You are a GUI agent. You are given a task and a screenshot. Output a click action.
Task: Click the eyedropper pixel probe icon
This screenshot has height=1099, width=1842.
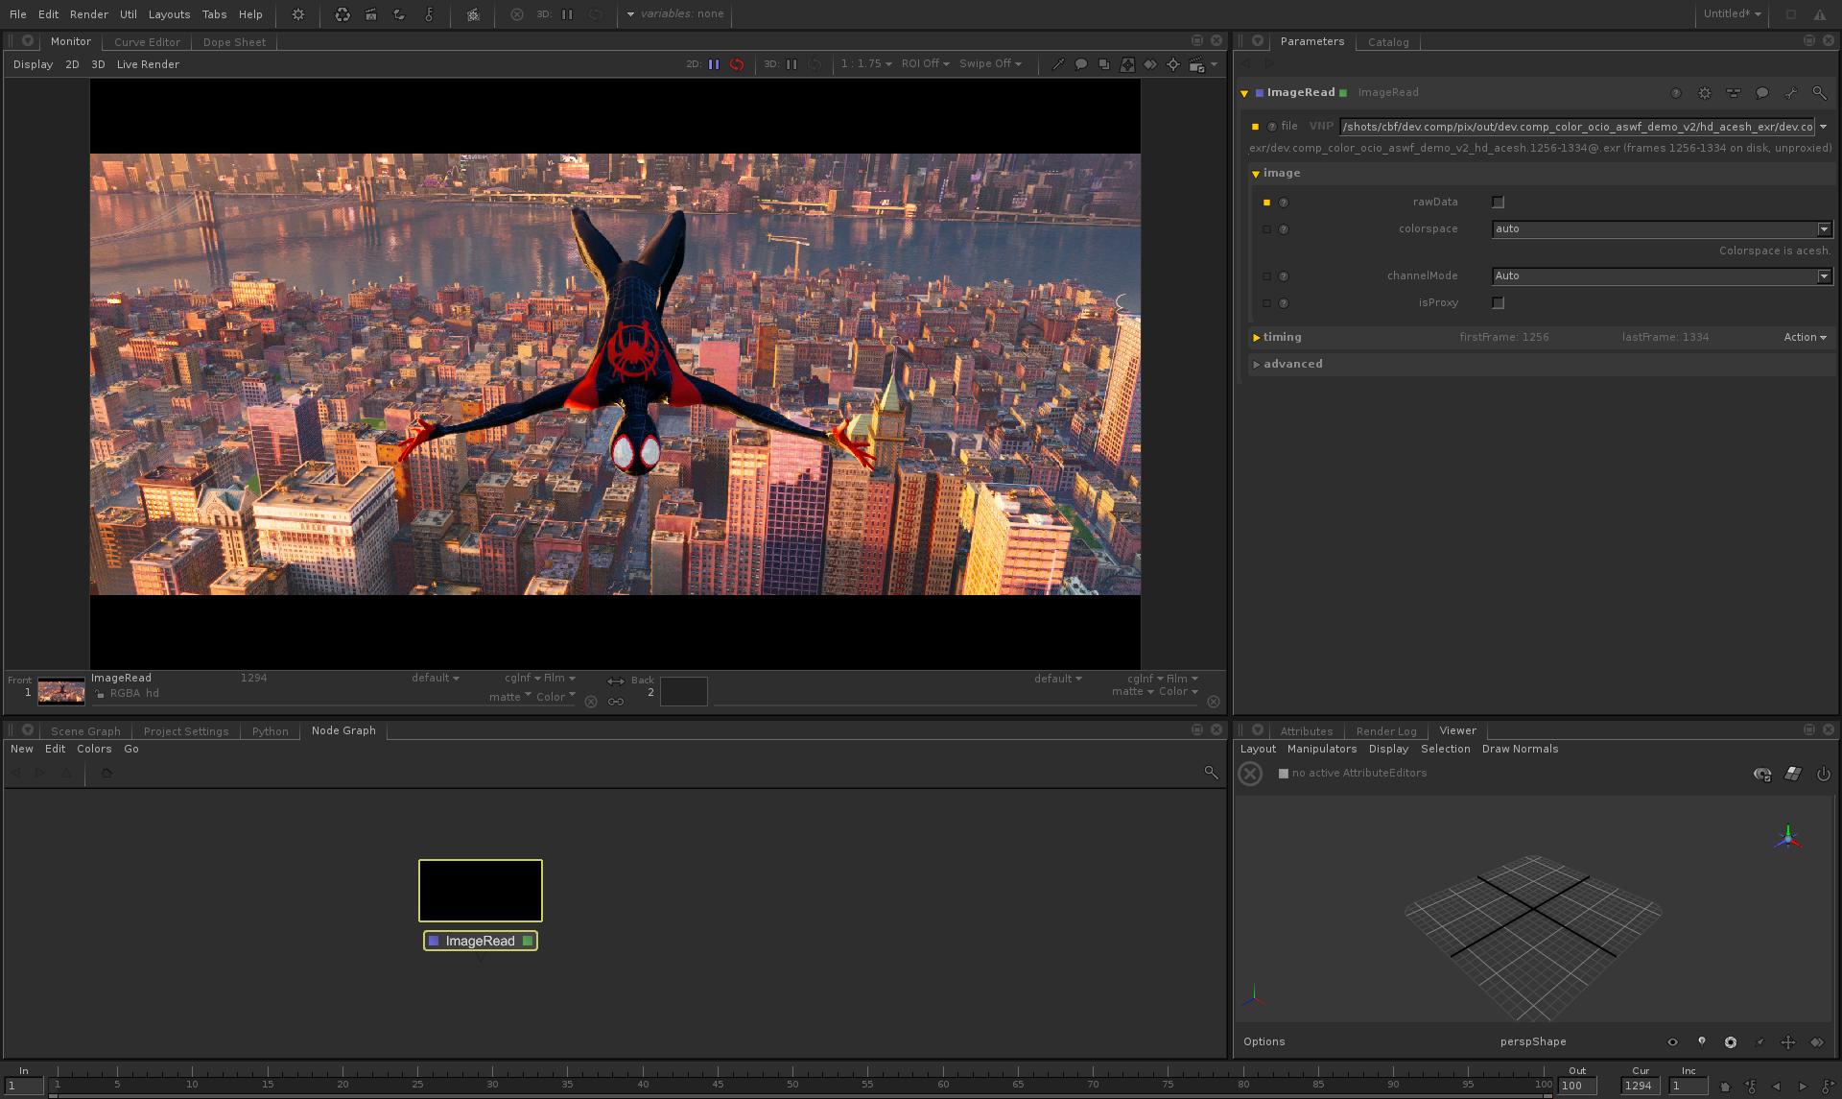(1058, 64)
